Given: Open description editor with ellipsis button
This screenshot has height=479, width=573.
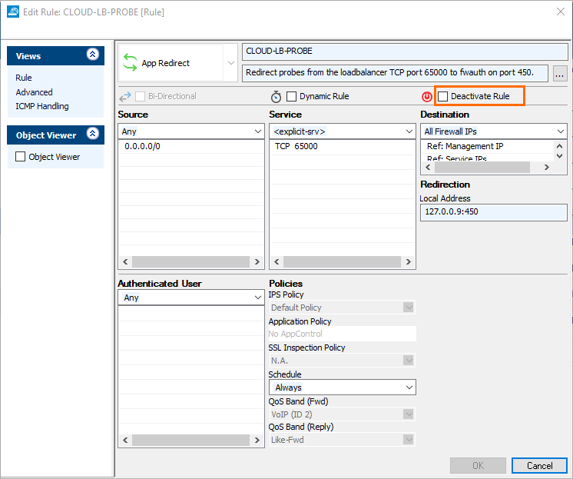Looking at the screenshot, I should click(x=559, y=74).
